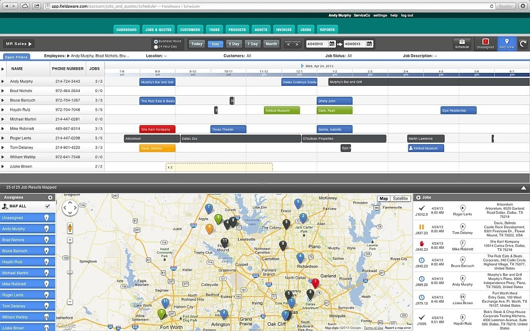Expand Roger Lents employee row
The width and height of the screenshot is (530, 331).
pyautogui.click(x=3, y=138)
